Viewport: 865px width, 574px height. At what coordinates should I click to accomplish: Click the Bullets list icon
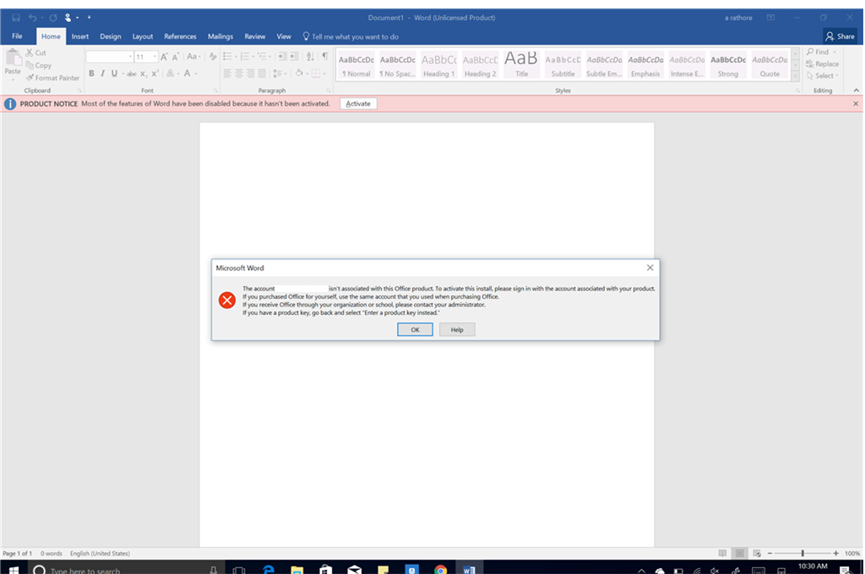pyautogui.click(x=227, y=57)
